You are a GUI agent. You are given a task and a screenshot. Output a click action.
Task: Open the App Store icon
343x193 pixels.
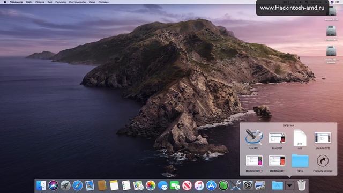tap(211, 185)
